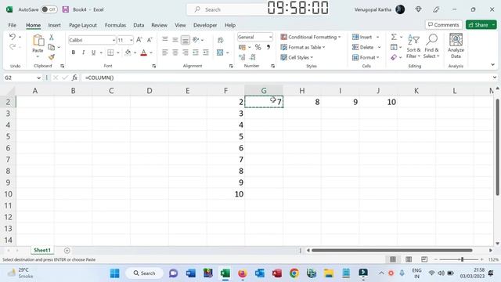This screenshot has height=282, width=501.
Task: Expand Sort & Filter menu
Action: 413,47
